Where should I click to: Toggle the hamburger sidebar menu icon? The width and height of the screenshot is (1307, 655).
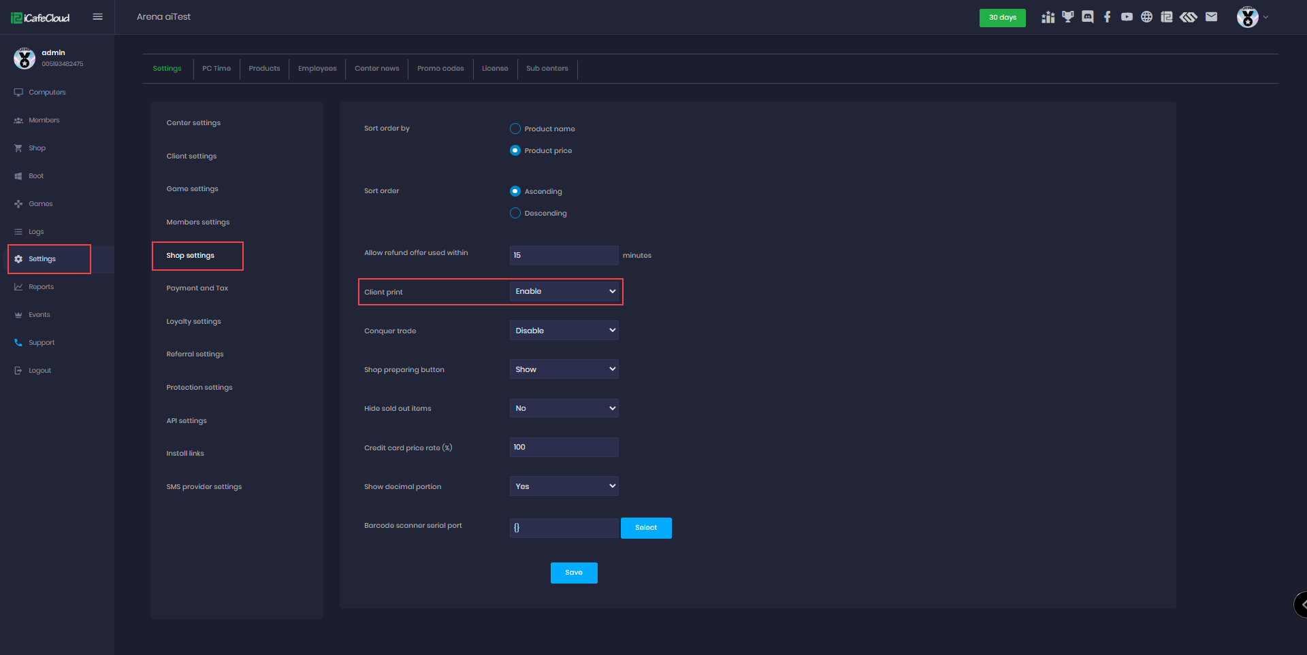coord(98,17)
